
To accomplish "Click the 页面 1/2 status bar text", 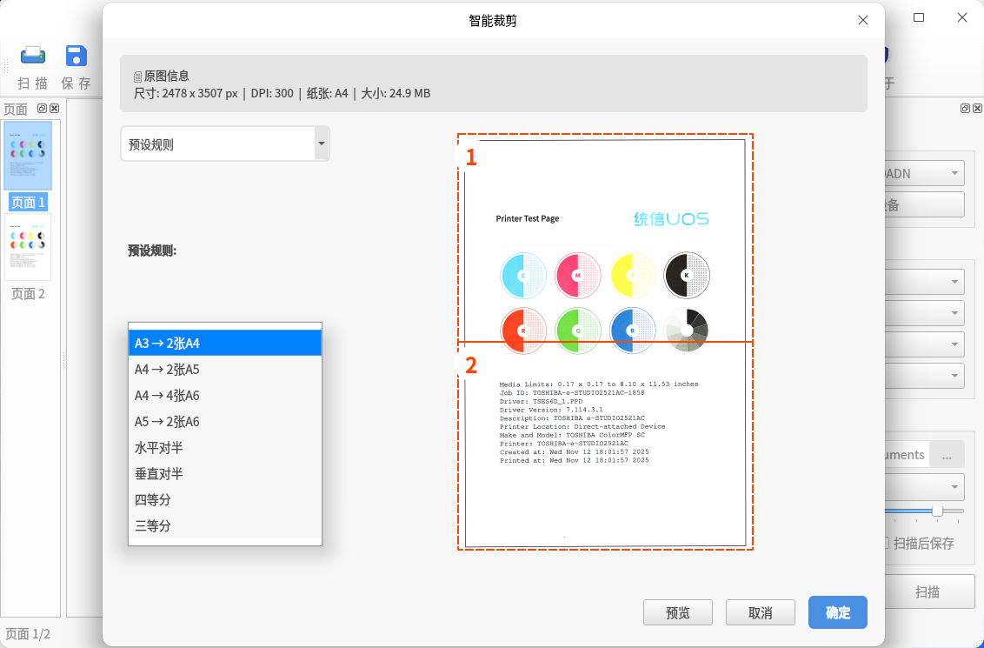I will (28, 633).
